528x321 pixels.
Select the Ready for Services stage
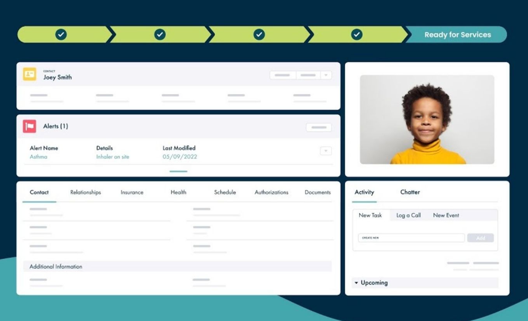coord(457,35)
